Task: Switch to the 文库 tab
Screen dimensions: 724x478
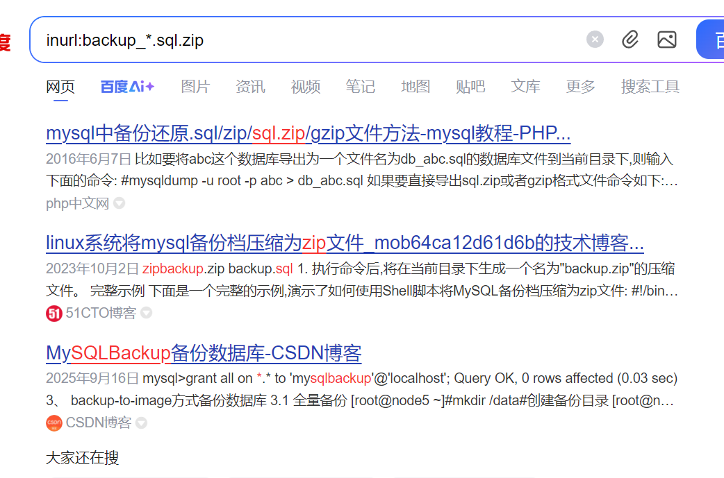Action: pyautogui.click(x=525, y=87)
